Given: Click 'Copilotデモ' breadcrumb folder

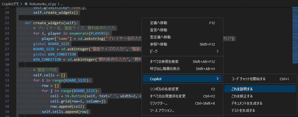Looking at the screenshot, I should [x=10, y=4].
